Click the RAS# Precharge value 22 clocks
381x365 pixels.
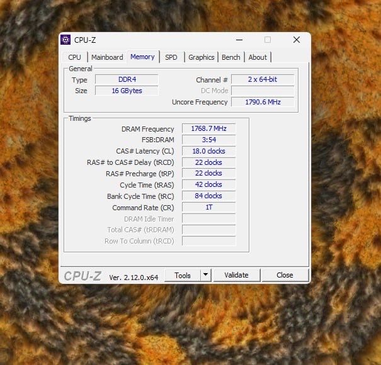click(x=208, y=174)
